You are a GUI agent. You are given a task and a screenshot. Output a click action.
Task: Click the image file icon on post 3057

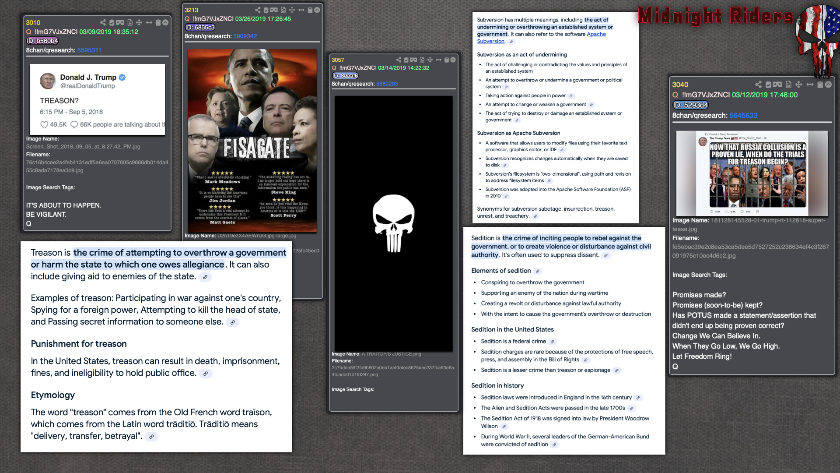422,60
